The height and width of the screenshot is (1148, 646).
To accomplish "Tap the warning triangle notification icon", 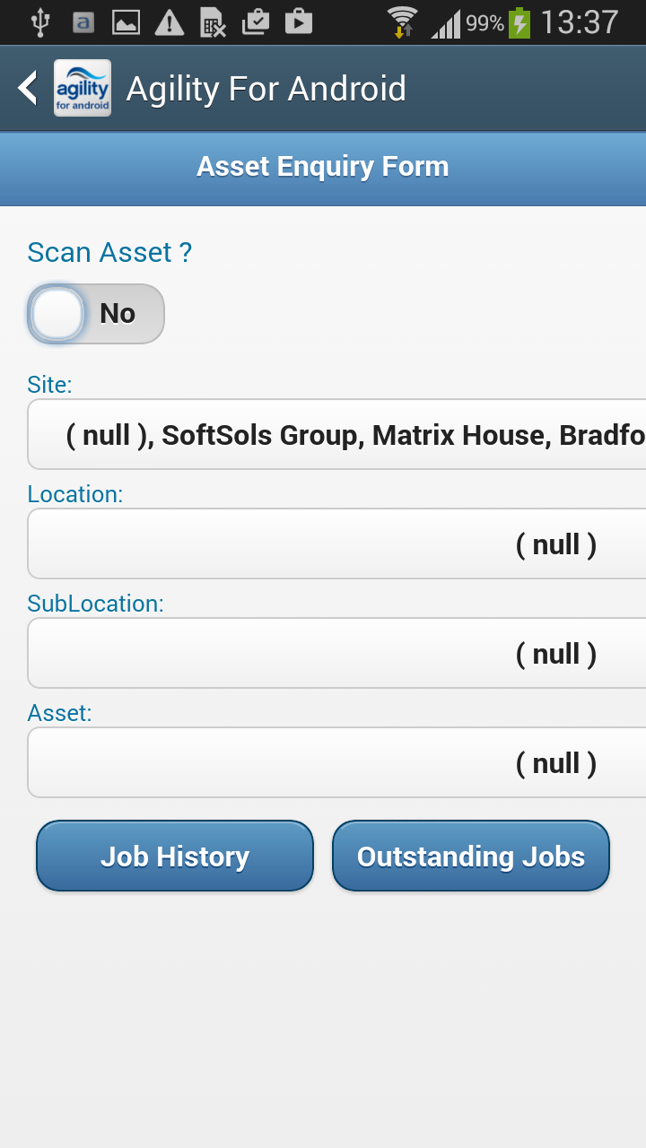I will [x=170, y=22].
